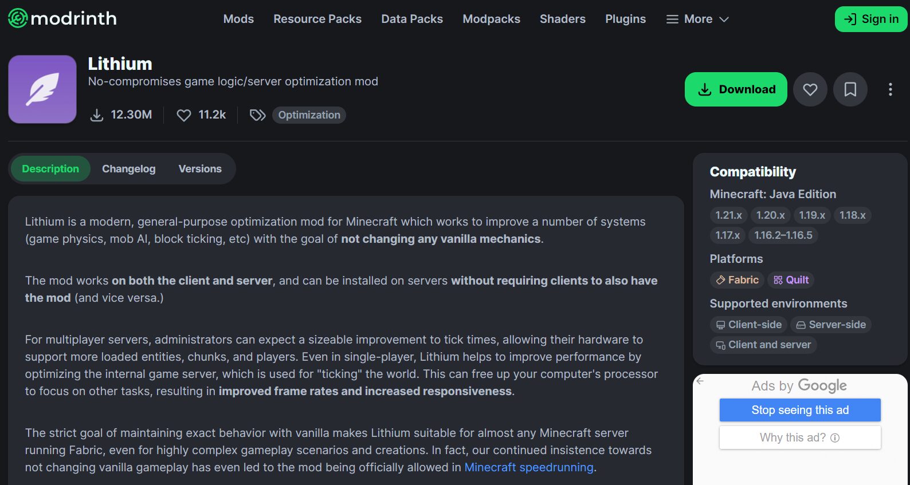This screenshot has width=910, height=485.
Task: Save project with the bookmark icon
Action: pos(850,89)
